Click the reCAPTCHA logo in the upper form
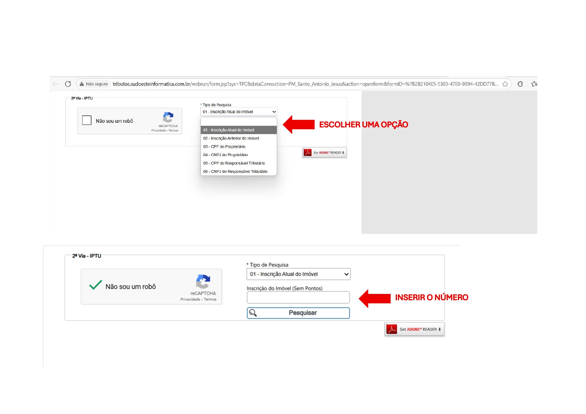586x414 pixels. (x=168, y=117)
